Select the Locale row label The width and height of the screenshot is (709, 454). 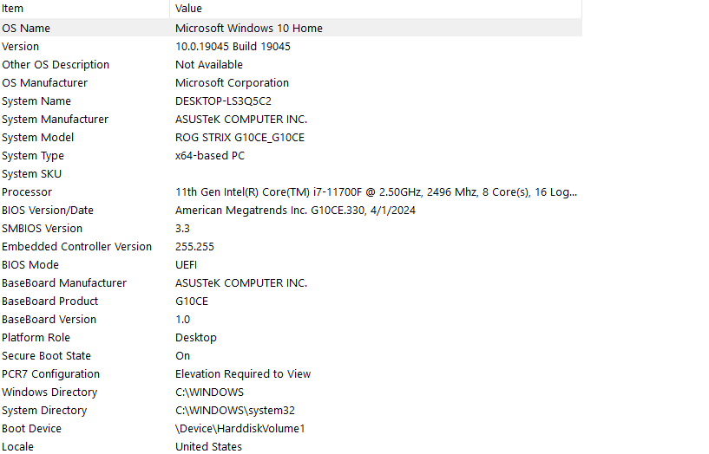(x=17, y=447)
